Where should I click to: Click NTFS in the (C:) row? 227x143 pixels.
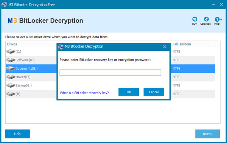[176, 52]
